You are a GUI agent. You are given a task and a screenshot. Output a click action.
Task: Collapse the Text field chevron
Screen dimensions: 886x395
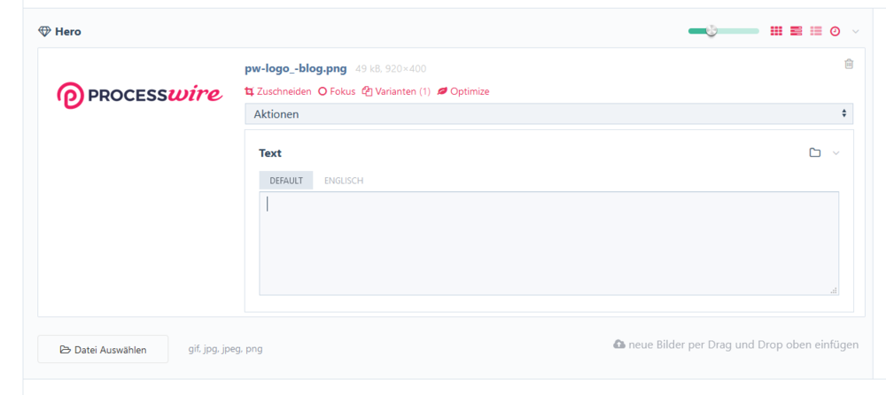click(836, 152)
